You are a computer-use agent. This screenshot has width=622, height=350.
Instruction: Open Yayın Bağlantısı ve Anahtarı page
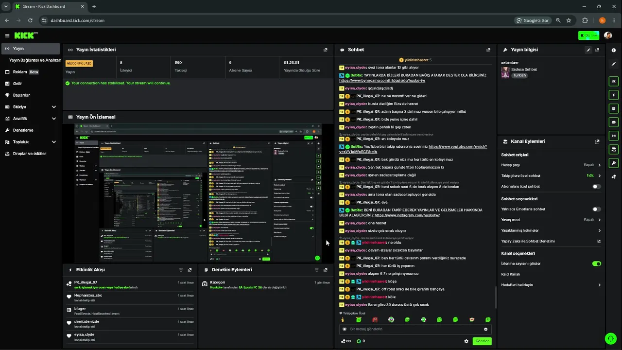[35, 60]
